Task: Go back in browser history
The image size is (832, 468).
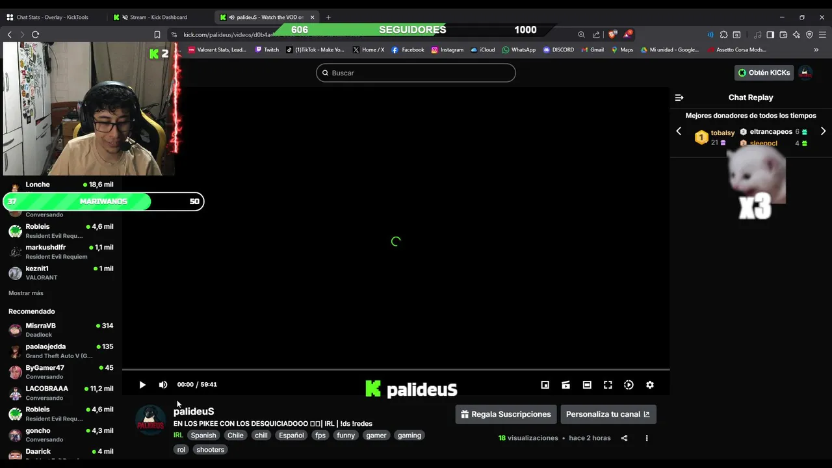Action: (10, 34)
